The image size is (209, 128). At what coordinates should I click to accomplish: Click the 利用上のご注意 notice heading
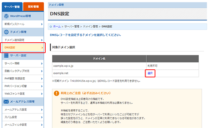click(x=86, y=93)
